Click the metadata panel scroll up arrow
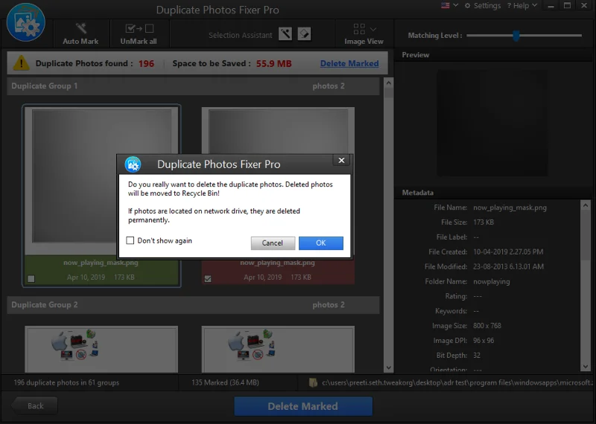The height and width of the screenshot is (424, 596). pyautogui.click(x=586, y=205)
